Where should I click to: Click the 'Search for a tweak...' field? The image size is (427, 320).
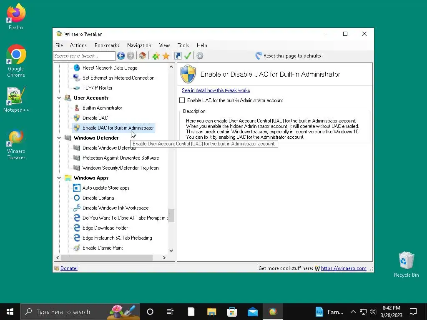[84, 56]
